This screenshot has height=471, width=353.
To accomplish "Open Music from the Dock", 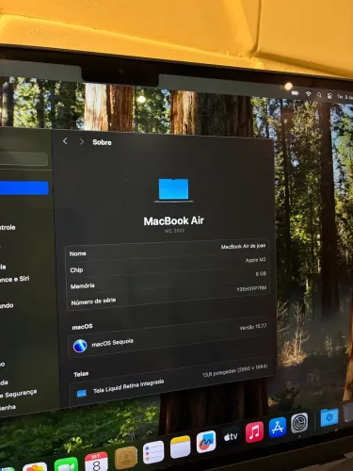I will point(254,431).
